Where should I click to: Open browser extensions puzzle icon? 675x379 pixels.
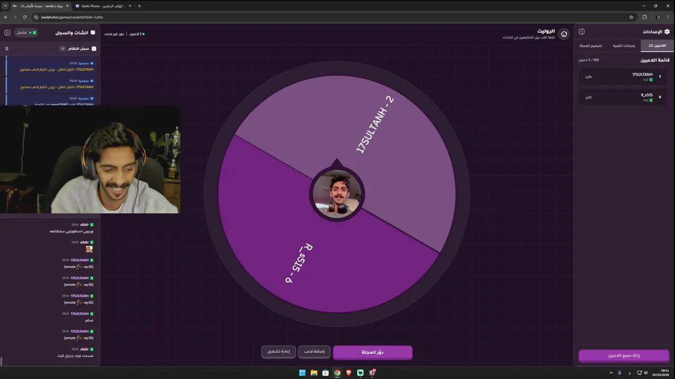click(644, 17)
